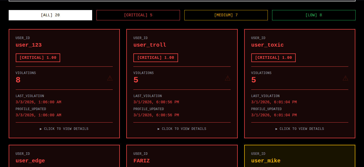Select the CRITICAL 1.00 severity badge on user_troll
Screen dimensions: 364x167
coord(156,57)
